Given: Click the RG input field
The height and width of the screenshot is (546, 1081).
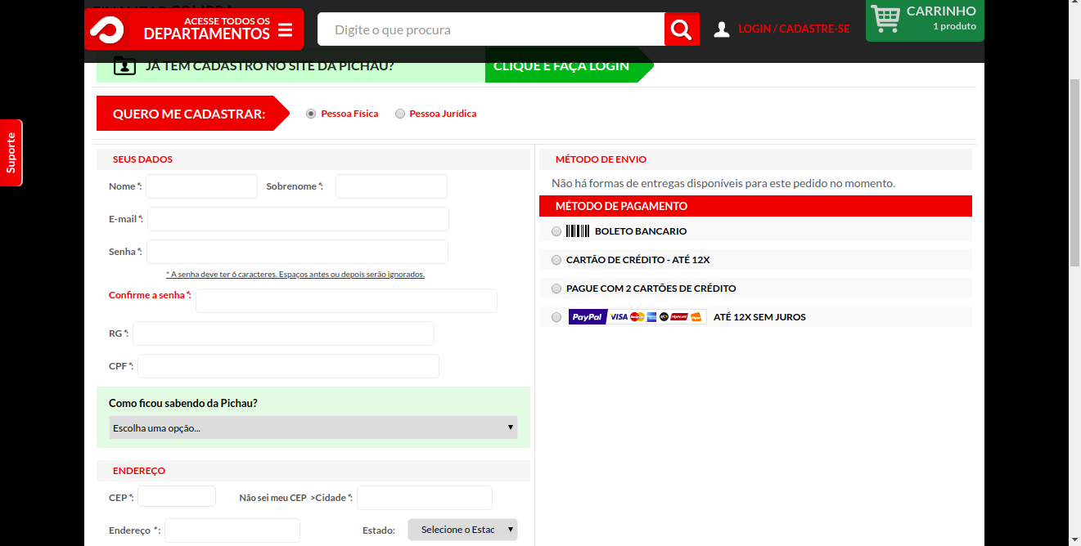Looking at the screenshot, I should coord(283,333).
